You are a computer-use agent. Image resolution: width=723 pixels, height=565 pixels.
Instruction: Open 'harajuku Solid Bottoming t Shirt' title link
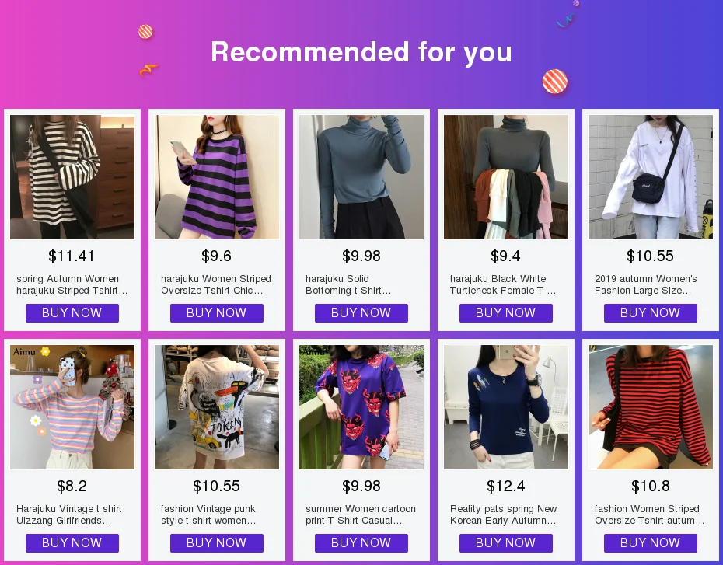point(348,284)
